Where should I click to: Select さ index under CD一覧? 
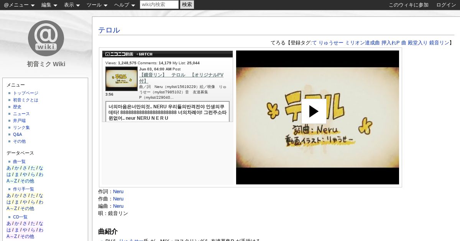pyautogui.click(x=25, y=223)
